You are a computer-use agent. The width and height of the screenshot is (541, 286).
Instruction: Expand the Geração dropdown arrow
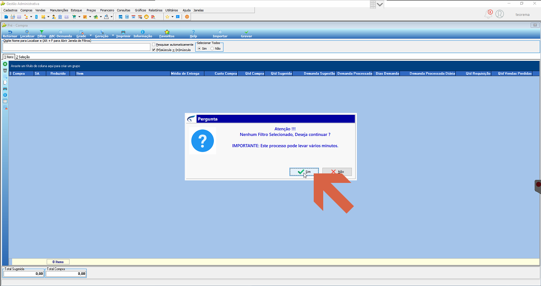point(113,35)
